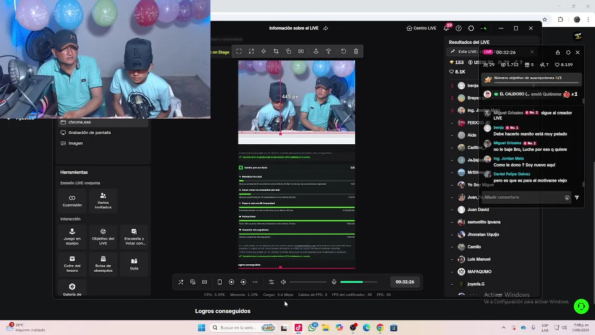The height and width of the screenshot is (335, 595).
Task: Select the crop tool in scene toolbar
Action: [x=276, y=51]
